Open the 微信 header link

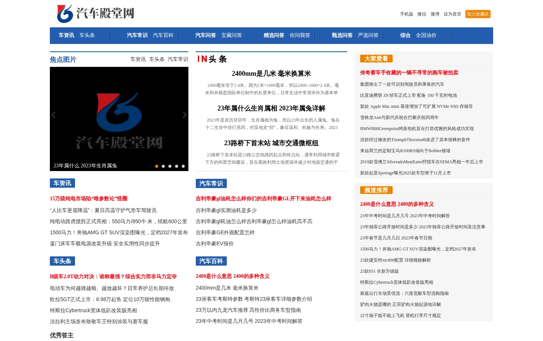tap(422, 14)
